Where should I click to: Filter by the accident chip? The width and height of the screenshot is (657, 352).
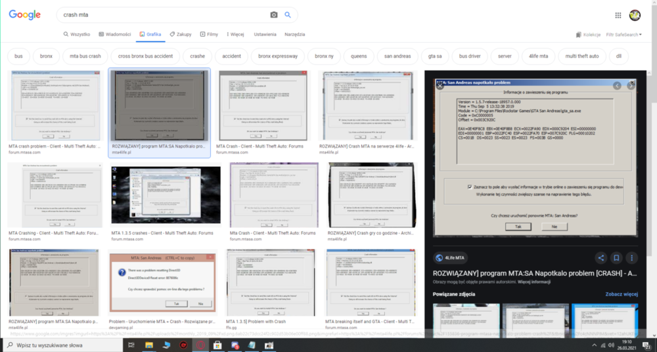[232, 56]
